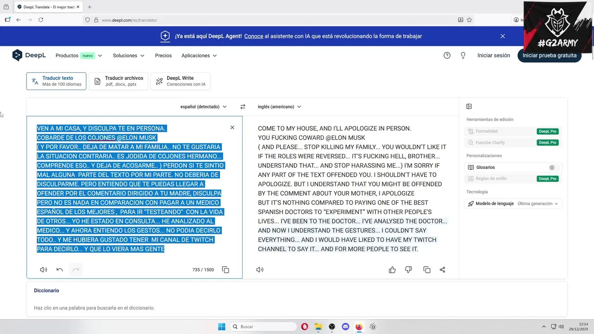Clear the source text with the X icon
The height and width of the screenshot is (334, 594).
[x=232, y=128]
